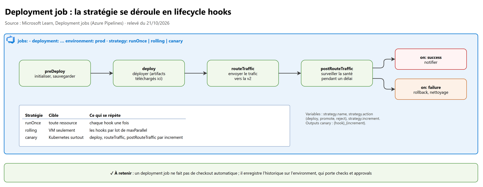
Task: Select the runOnce table cell
Action: point(33,123)
